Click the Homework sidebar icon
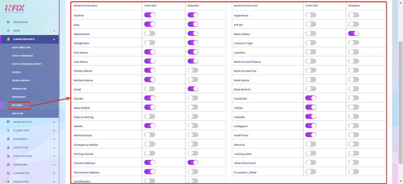 tap(8, 165)
